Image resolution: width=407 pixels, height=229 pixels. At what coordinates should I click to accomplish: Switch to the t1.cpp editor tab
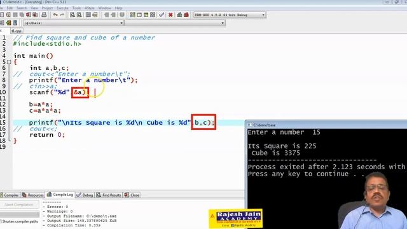coord(17,31)
